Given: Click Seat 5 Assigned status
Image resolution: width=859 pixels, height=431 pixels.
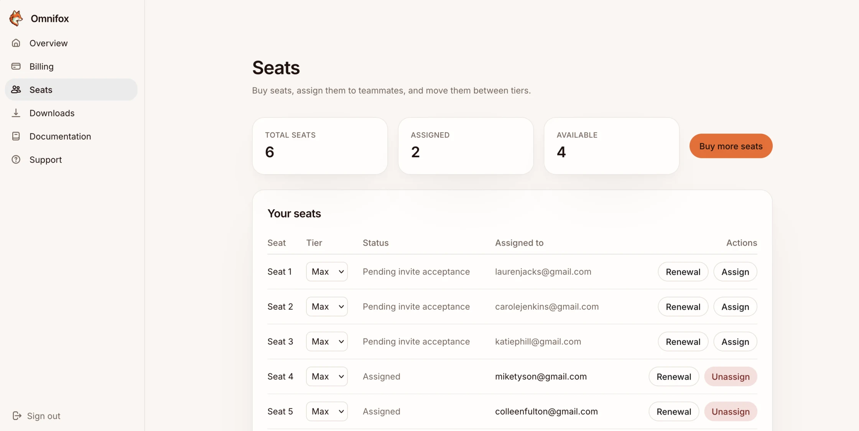Looking at the screenshot, I should [x=381, y=411].
